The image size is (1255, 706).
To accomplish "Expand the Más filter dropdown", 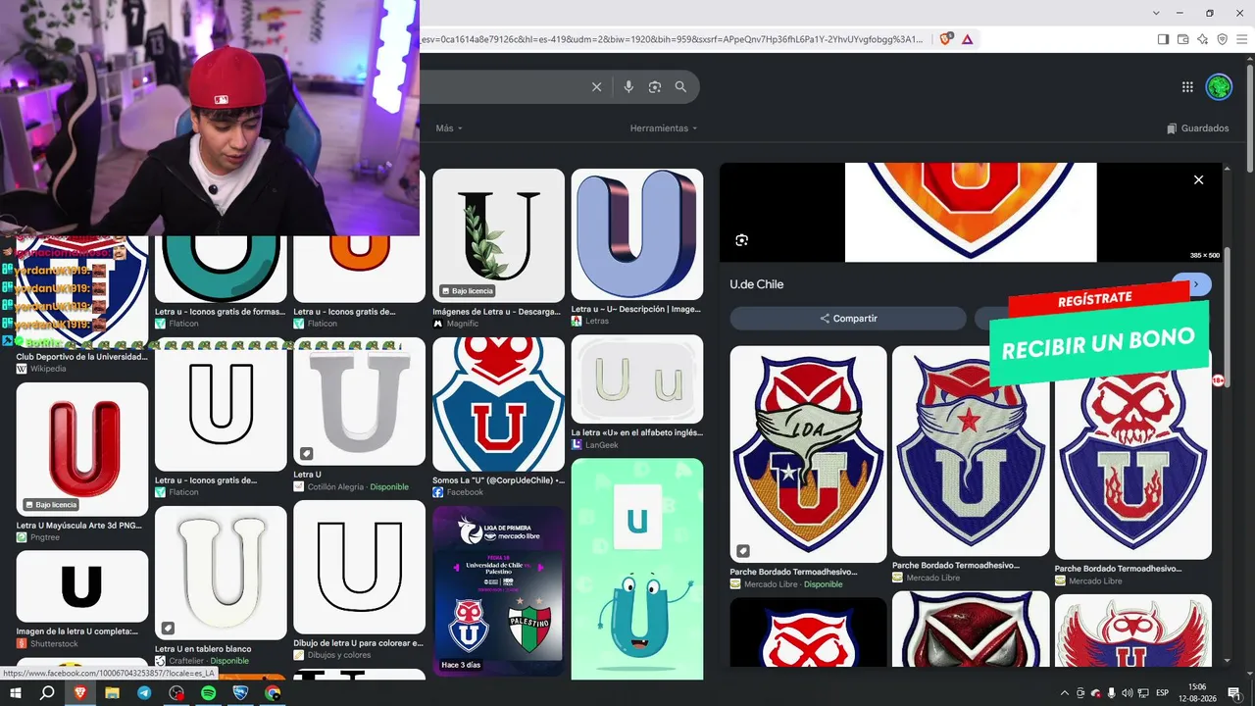I will 449,128.
